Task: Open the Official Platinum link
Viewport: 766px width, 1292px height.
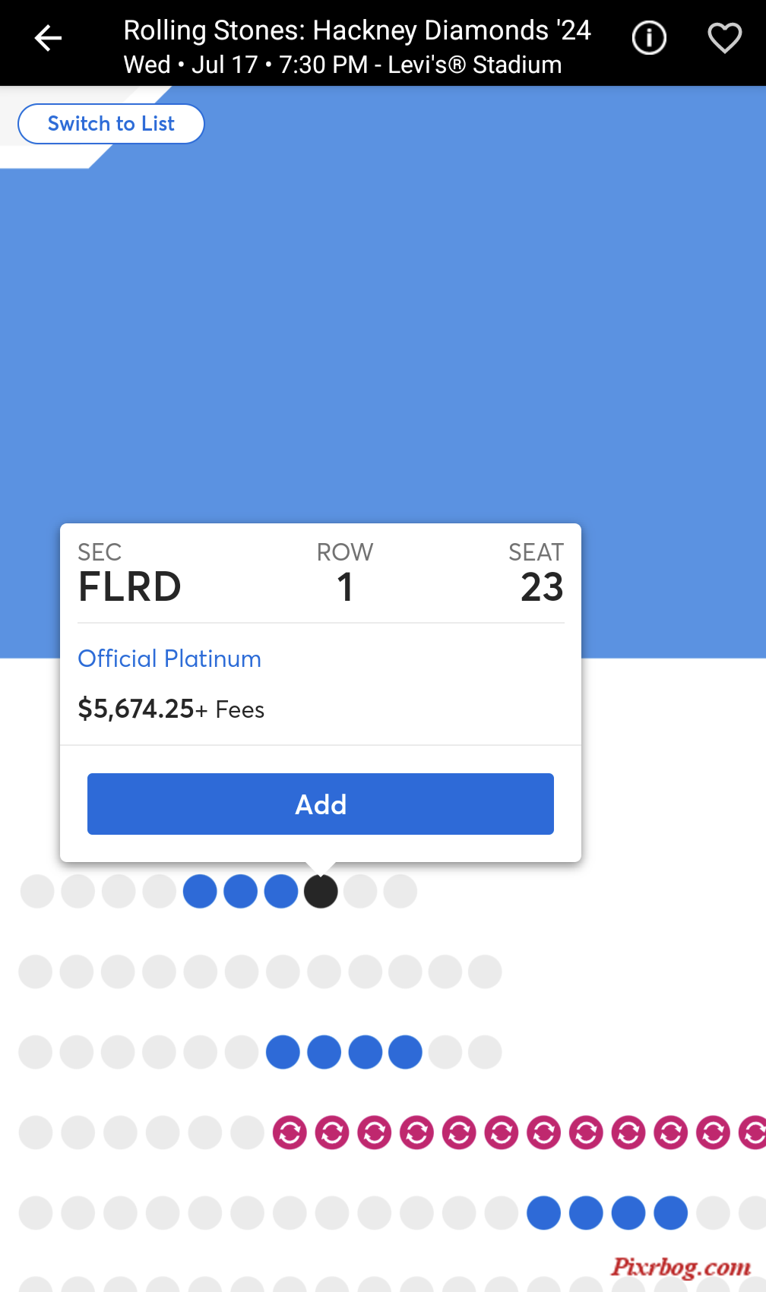Action: pos(169,659)
